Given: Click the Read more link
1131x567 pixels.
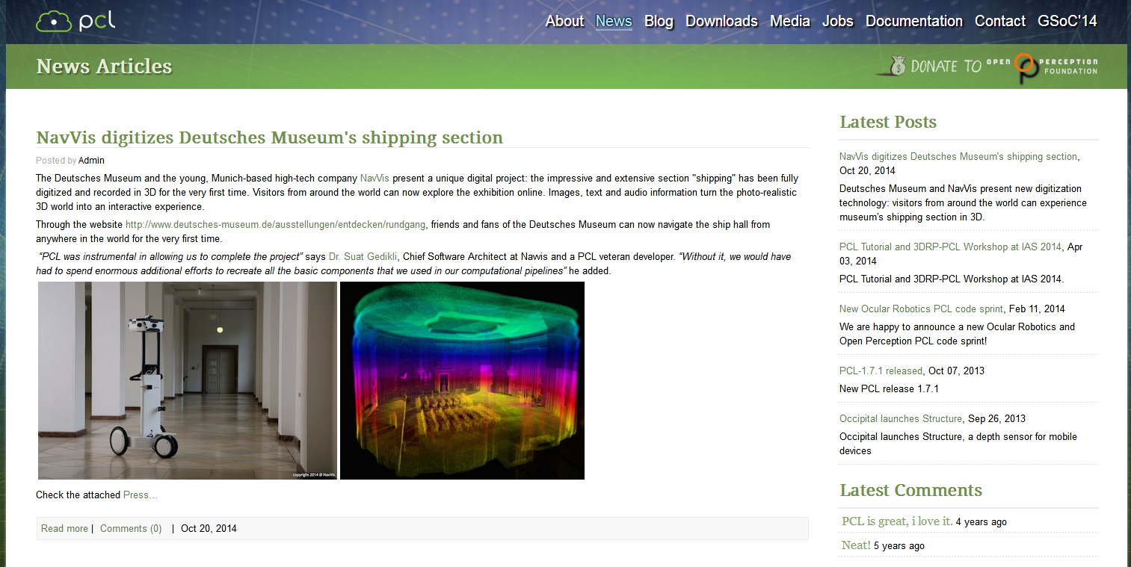Looking at the screenshot, I should [x=64, y=528].
